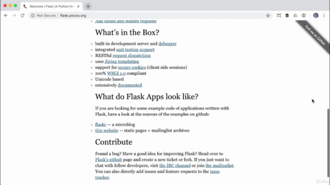330x185 pixels.
Task: Join via the mailinglist link
Action: (x=219, y=165)
